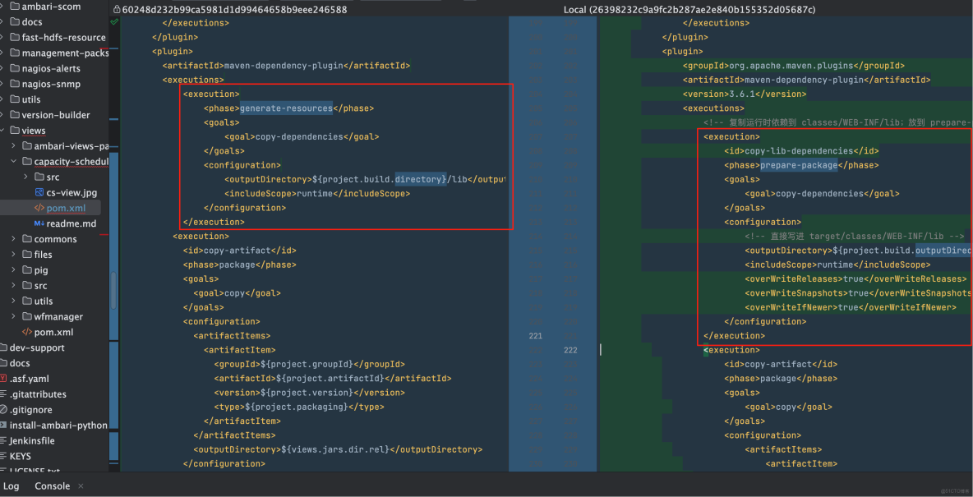The width and height of the screenshot is (973, 497).
Task: Click '<overWriteIfNewer>true' line
Action: pyautogui.click(x=851, y=307)
